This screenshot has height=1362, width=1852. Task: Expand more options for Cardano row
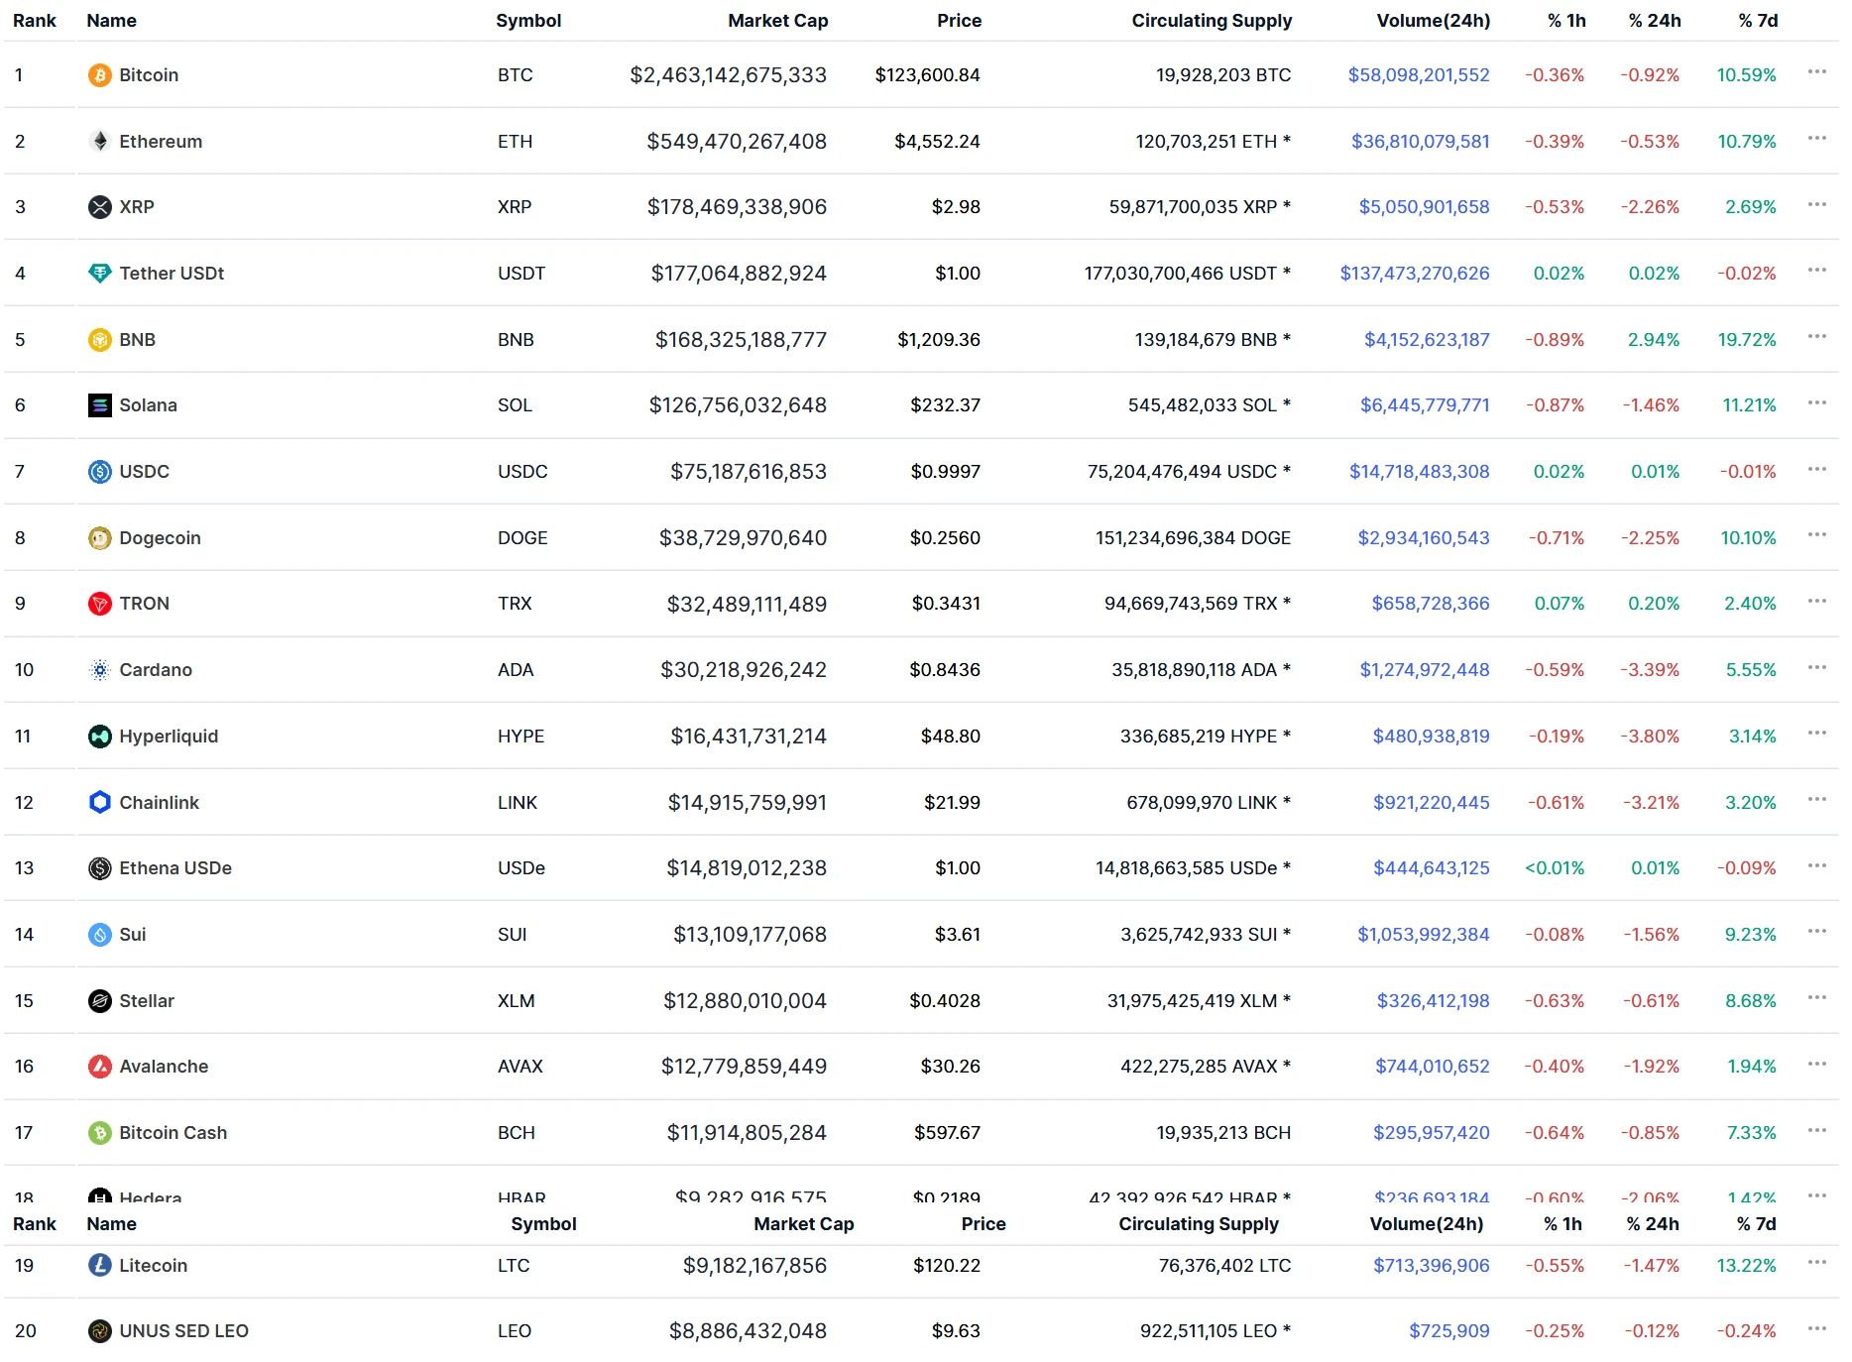click(x=1816, y=668)
